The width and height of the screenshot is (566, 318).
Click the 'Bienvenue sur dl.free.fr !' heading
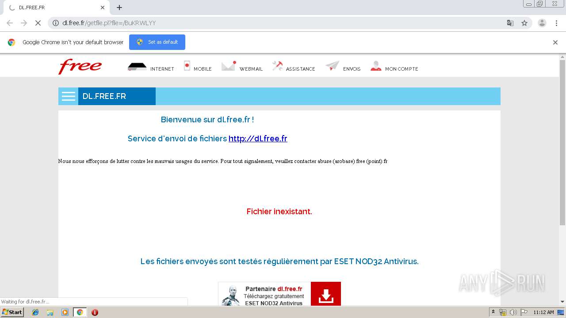(207, 120)
